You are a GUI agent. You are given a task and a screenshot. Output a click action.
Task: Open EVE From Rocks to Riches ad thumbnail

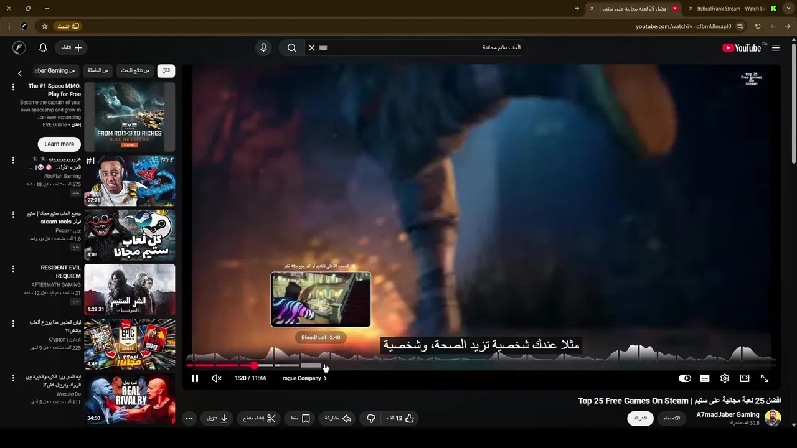coord(130,116)
